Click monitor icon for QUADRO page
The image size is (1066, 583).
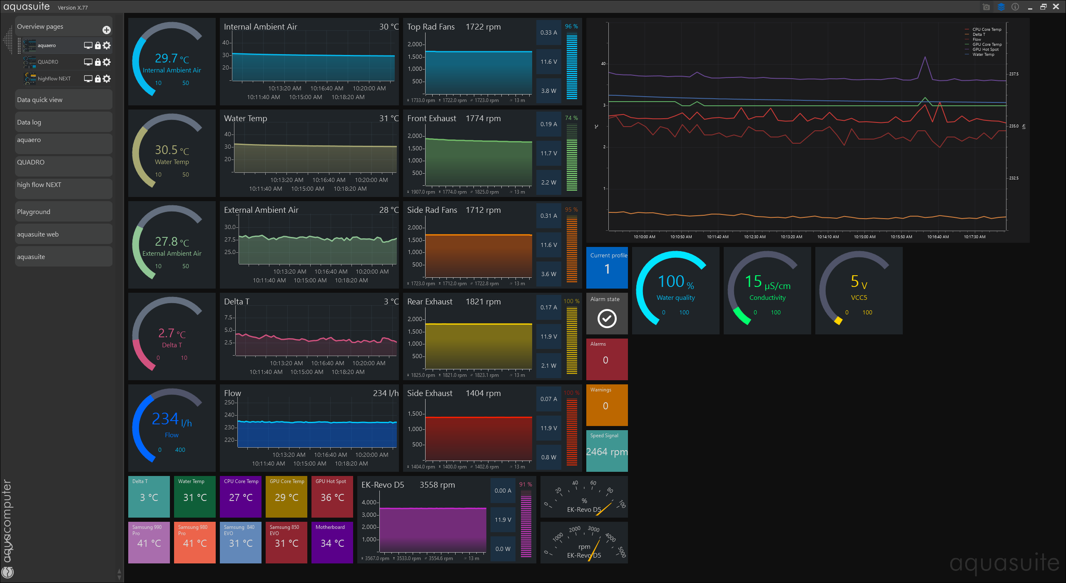pos(88,62)
